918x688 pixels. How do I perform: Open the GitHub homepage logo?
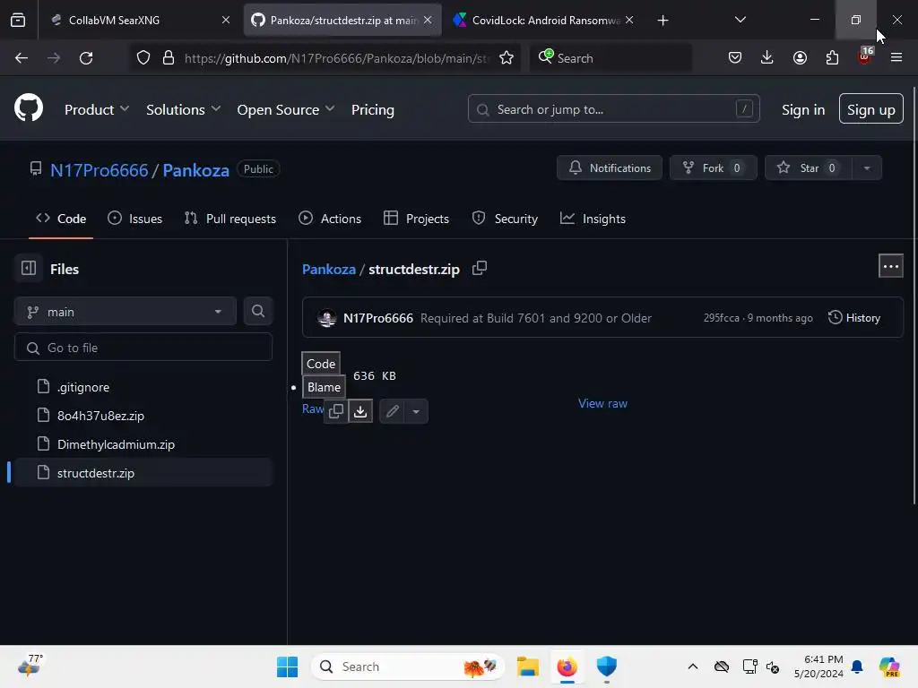click(x=28, y=108)
